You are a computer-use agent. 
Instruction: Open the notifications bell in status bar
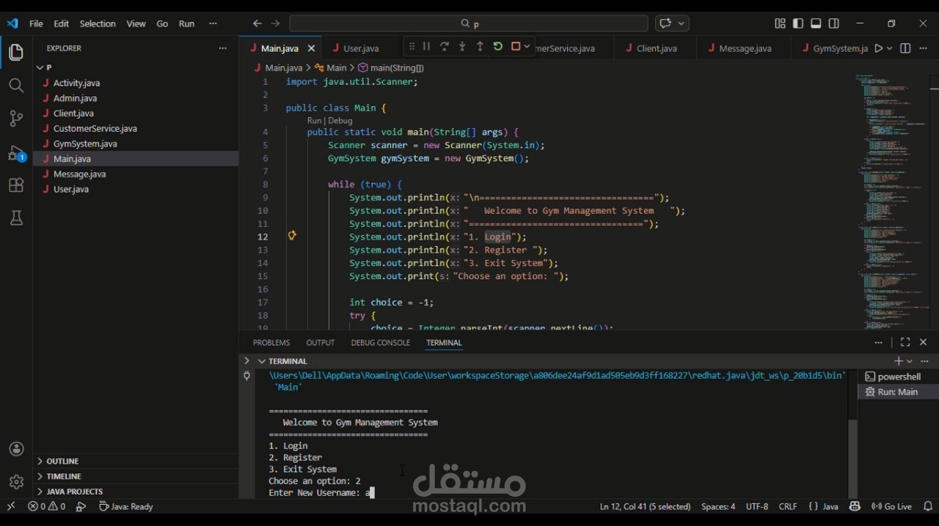(928, 506)
